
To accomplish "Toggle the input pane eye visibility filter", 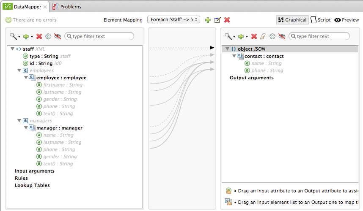I will (58, 36).
